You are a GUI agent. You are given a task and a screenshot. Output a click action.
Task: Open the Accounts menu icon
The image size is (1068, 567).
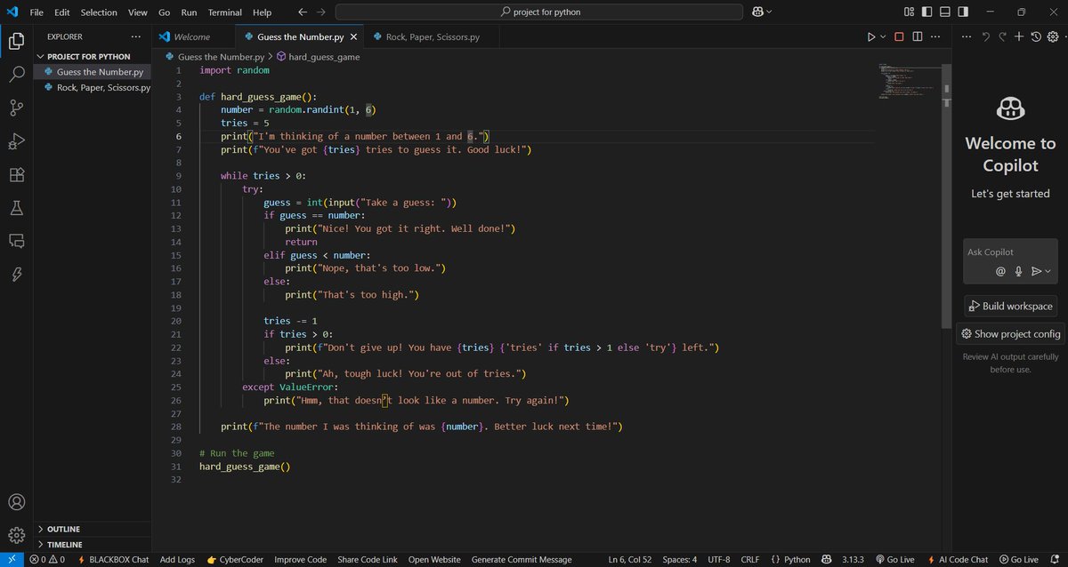16,502
